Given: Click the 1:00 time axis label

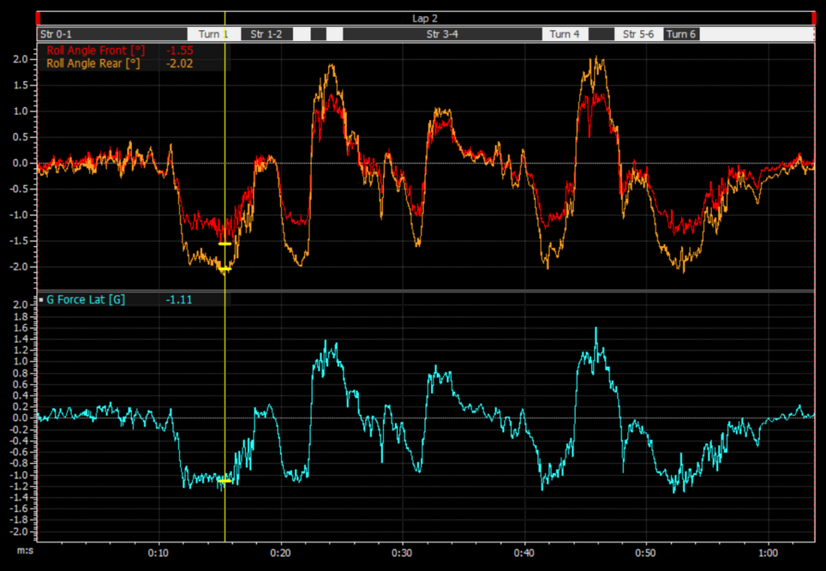Looking at the screenshot, I should click(x=768, y=553).
